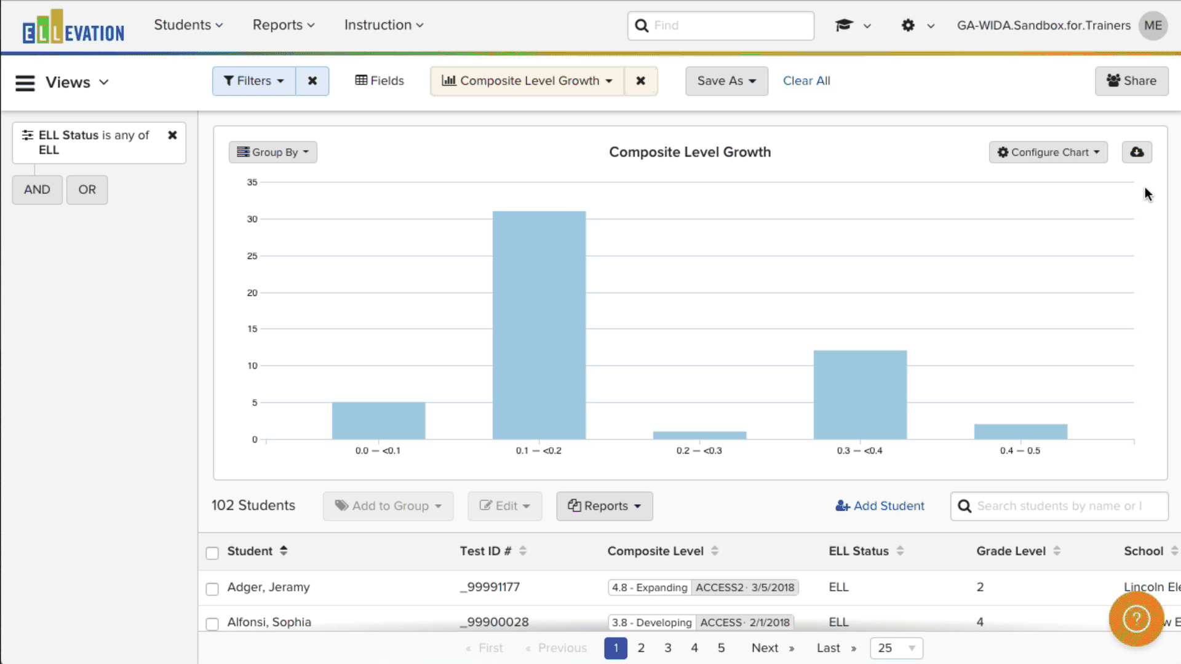Sort by Composite Level column arrows
The image size is (1181, 664).
click(x=715, y=551)
